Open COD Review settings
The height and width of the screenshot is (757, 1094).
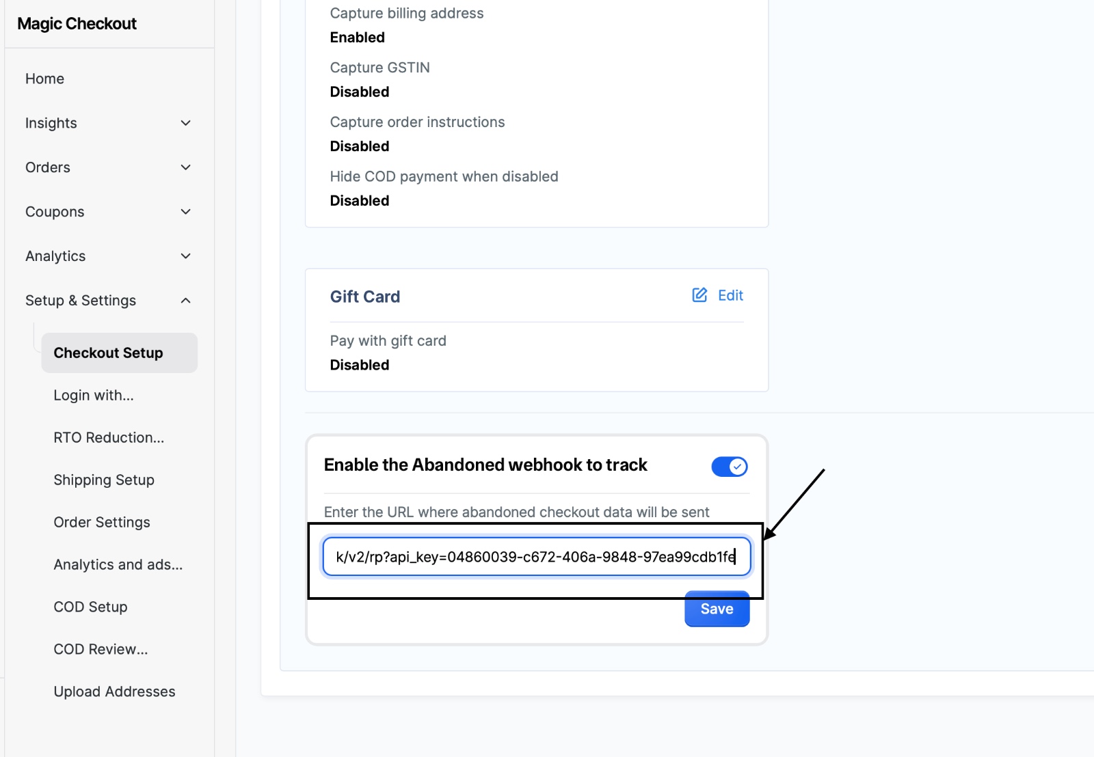101,650
